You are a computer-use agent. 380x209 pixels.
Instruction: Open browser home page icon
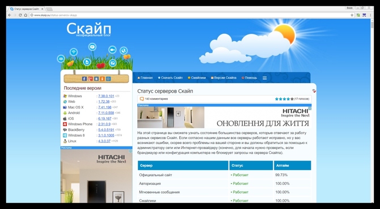26,15
